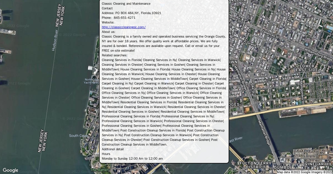
Task: Click 'DUMBO' map label
Action: pyautogui.click(x=282, y=167)
